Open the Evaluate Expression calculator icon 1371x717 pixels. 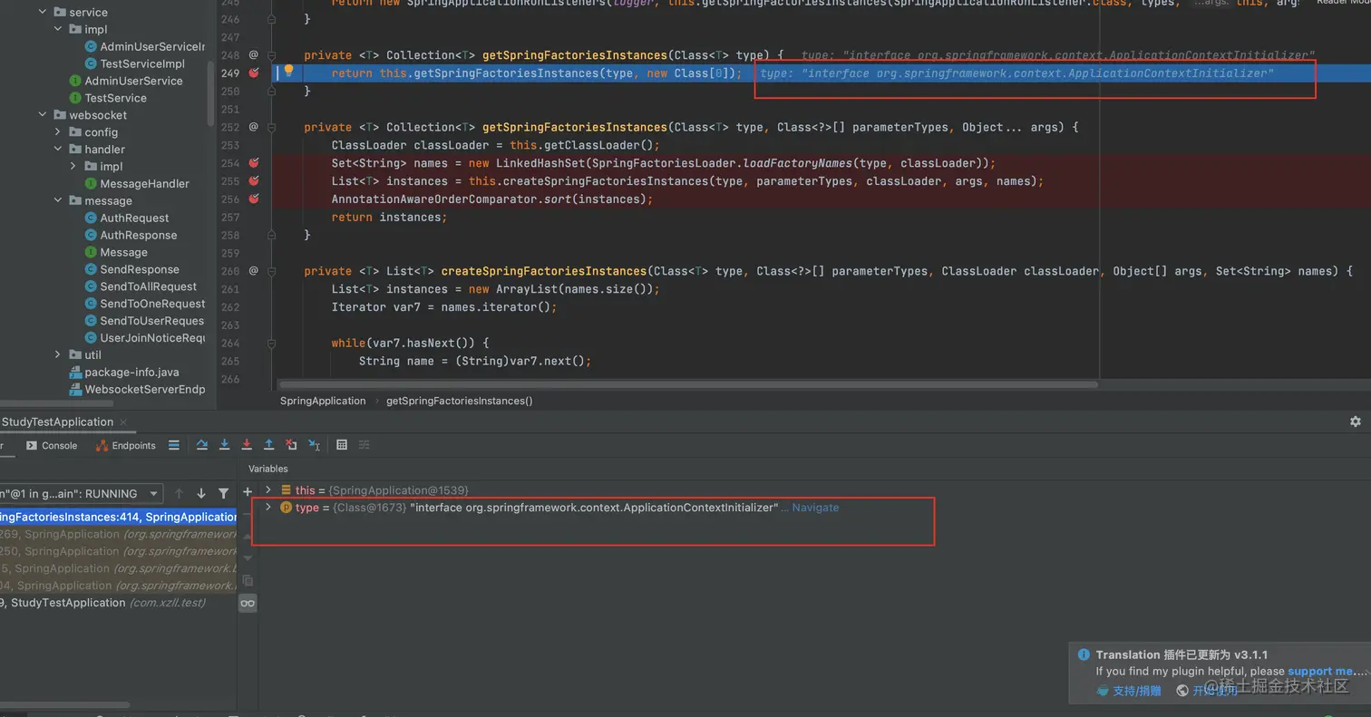[x=342, y=445]
